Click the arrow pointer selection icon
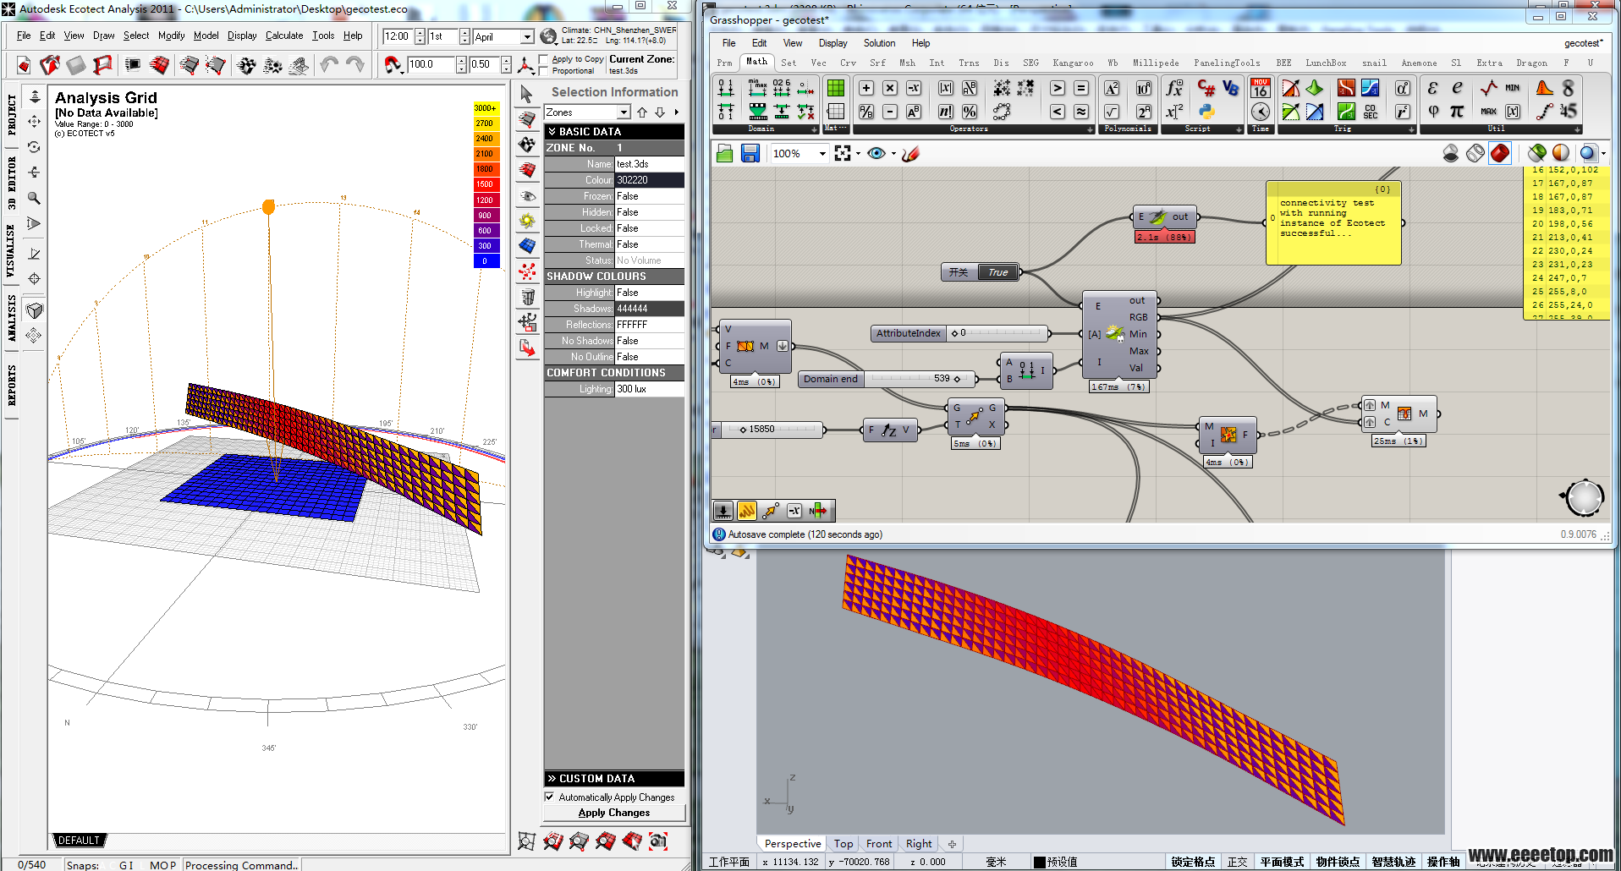Image resolution: width=1621 pixels, height=871 pixels. [x=527, y=94]
